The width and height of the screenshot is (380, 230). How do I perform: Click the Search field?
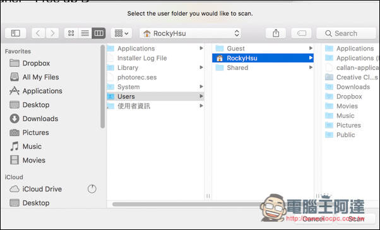point(347,33)
